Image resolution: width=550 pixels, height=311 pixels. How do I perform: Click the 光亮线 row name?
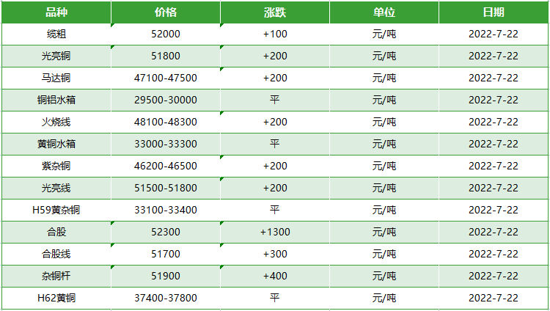pos(56,189)
